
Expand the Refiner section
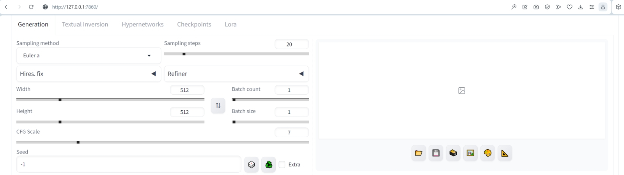pos(236,74)
